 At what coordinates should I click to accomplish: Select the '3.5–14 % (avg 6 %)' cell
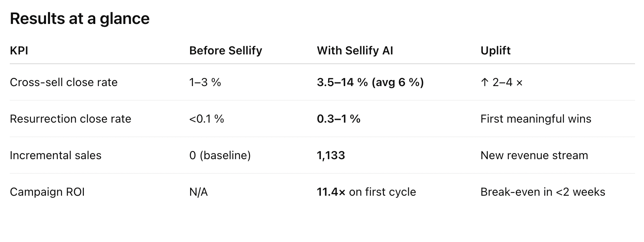(x=370, y=82)
